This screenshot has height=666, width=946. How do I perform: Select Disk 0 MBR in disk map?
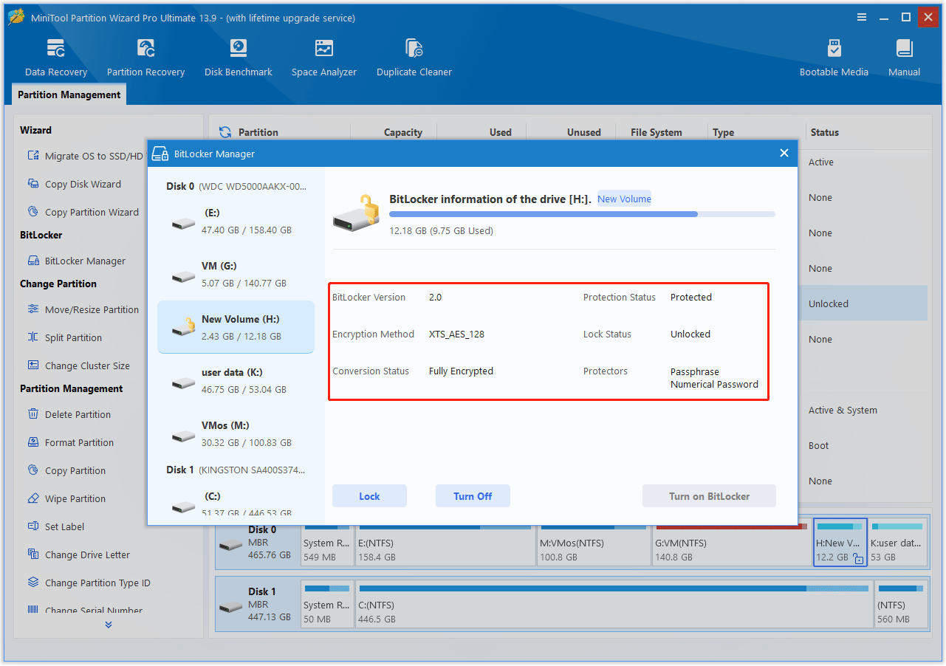click(258, 542)
